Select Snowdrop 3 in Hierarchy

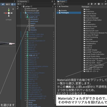33,75
